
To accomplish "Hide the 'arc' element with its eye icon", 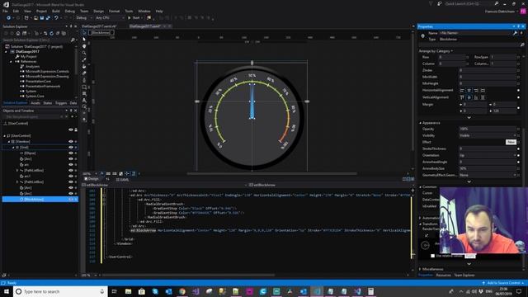I will (71, 165).
